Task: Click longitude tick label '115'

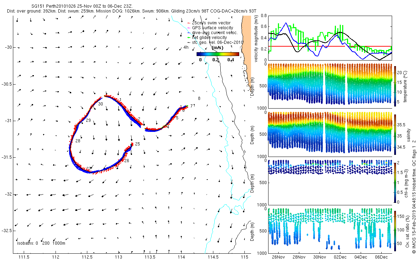Action: click(244, 257)
